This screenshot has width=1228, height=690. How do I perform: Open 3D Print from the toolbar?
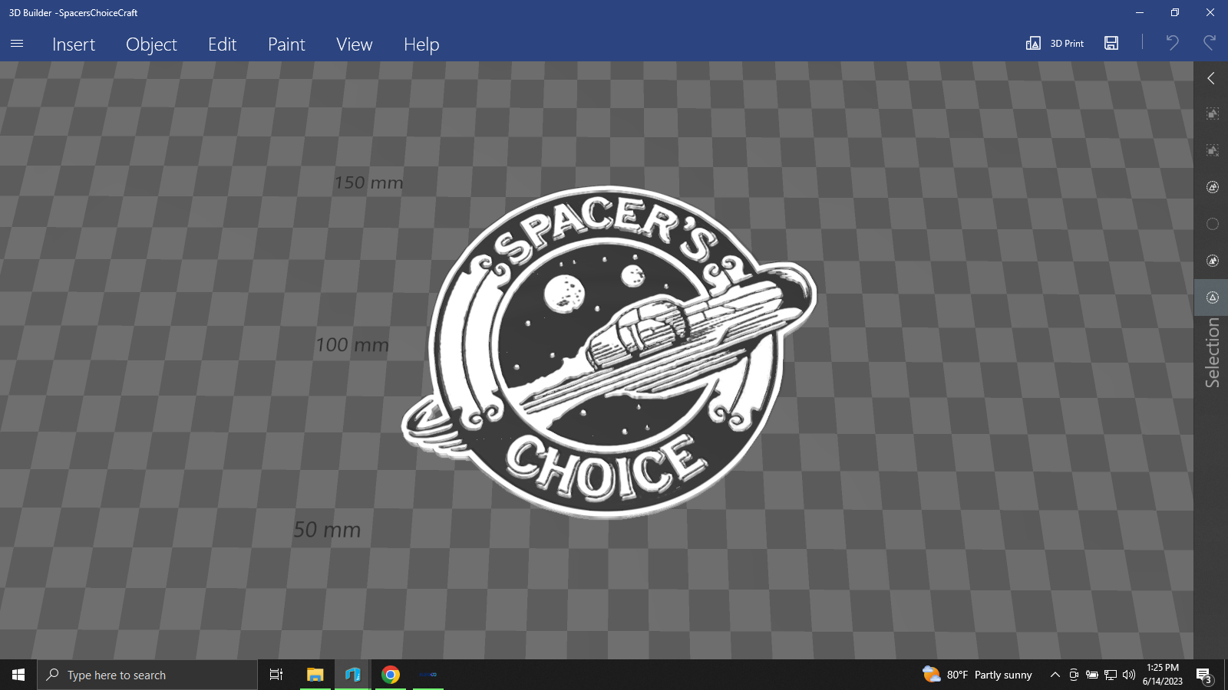pos(1057,43)
